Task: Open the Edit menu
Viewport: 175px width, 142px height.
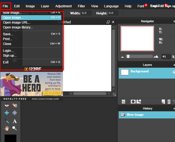Action: click(x=17, y=6)
